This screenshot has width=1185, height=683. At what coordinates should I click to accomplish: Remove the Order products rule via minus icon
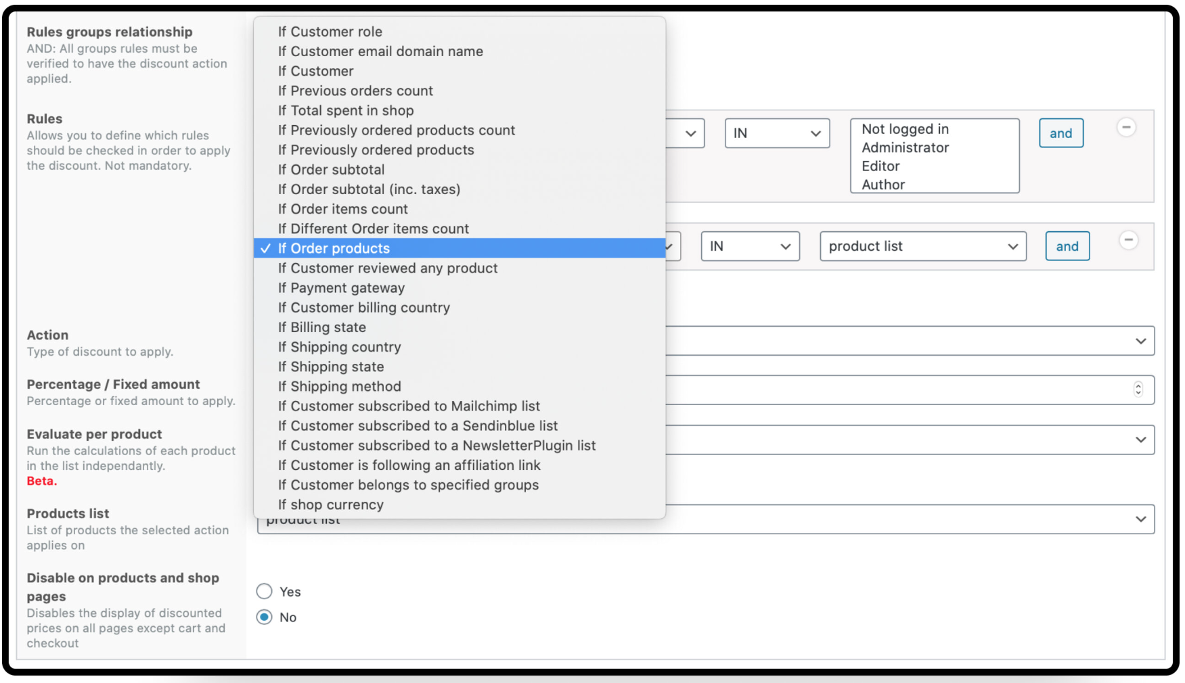(x=1127, y=240)
